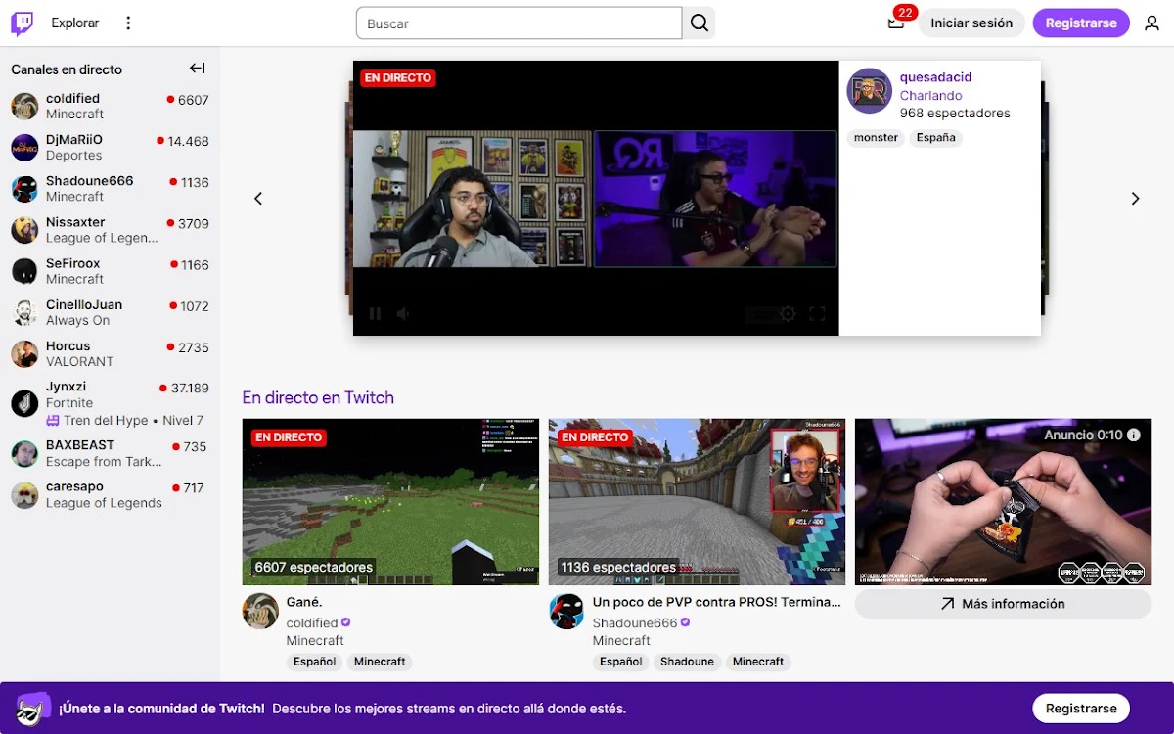This screenshot has width=1174, height=734.
Task: Collapse the Canales en directo sidebar
Action: [x=198, y=69]
